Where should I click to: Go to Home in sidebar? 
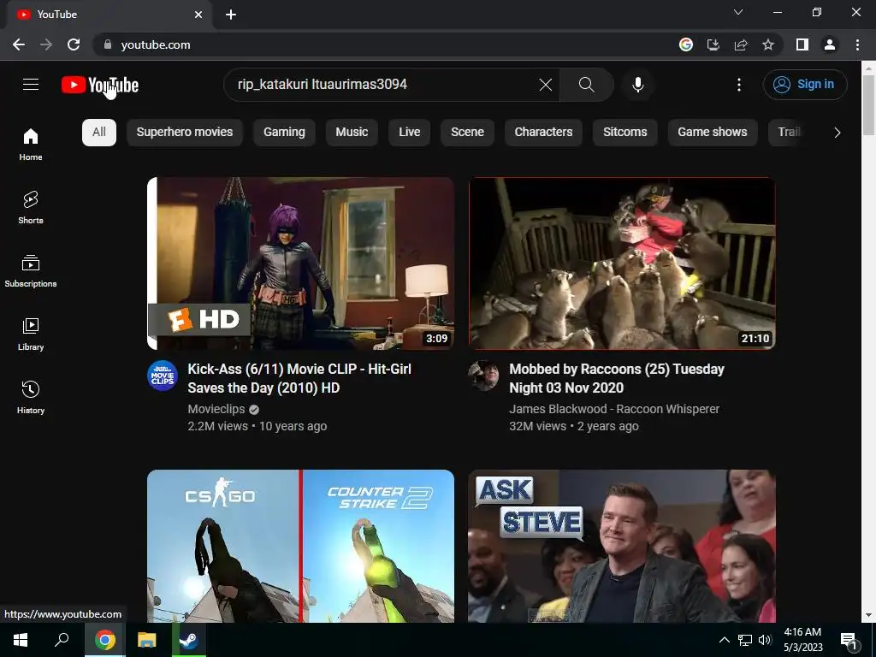click(31, 144)
